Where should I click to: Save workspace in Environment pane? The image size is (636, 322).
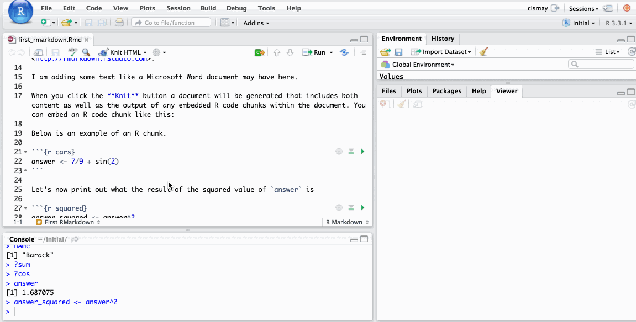pos(399,52)
